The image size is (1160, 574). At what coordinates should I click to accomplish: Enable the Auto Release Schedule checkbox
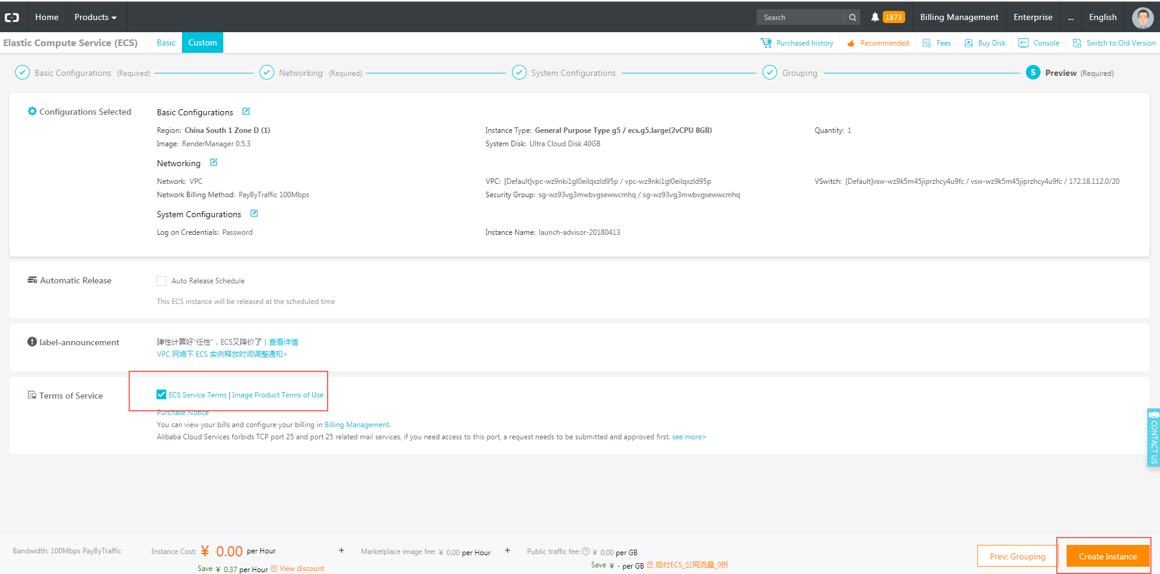click(161, 281)
